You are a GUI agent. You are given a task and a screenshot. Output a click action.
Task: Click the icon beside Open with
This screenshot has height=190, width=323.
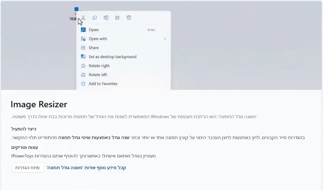[x=83, y=39]
